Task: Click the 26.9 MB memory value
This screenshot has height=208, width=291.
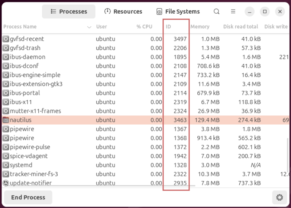Action: coord(208,111)
